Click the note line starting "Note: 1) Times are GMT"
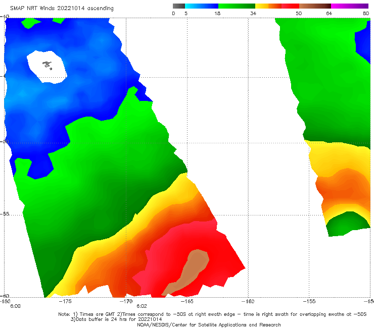374x328 pixels. [x=212, y=314]
